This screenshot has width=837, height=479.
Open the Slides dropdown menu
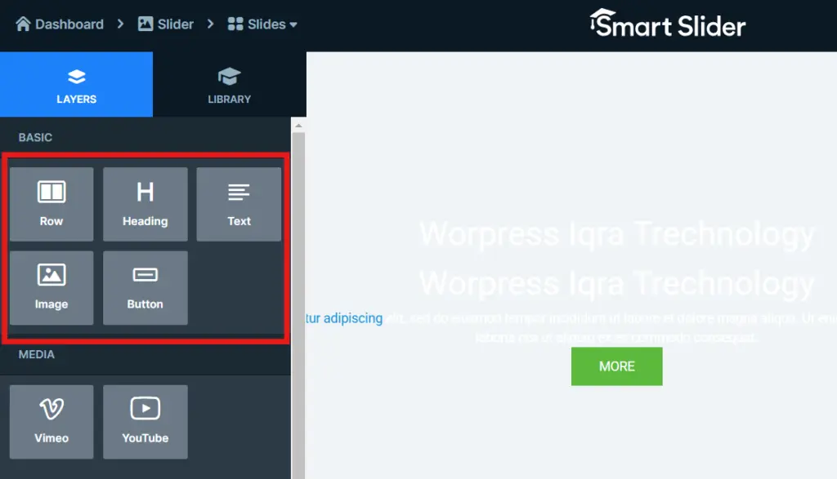[x=262, y=24]
